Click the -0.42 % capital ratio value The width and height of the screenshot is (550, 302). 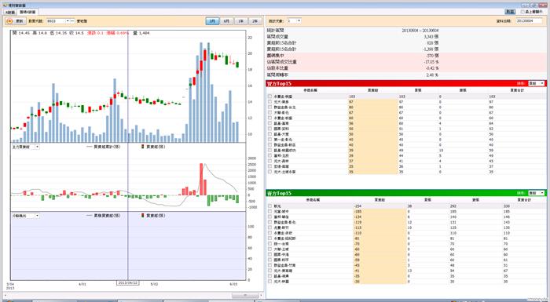tap(432, 68)
